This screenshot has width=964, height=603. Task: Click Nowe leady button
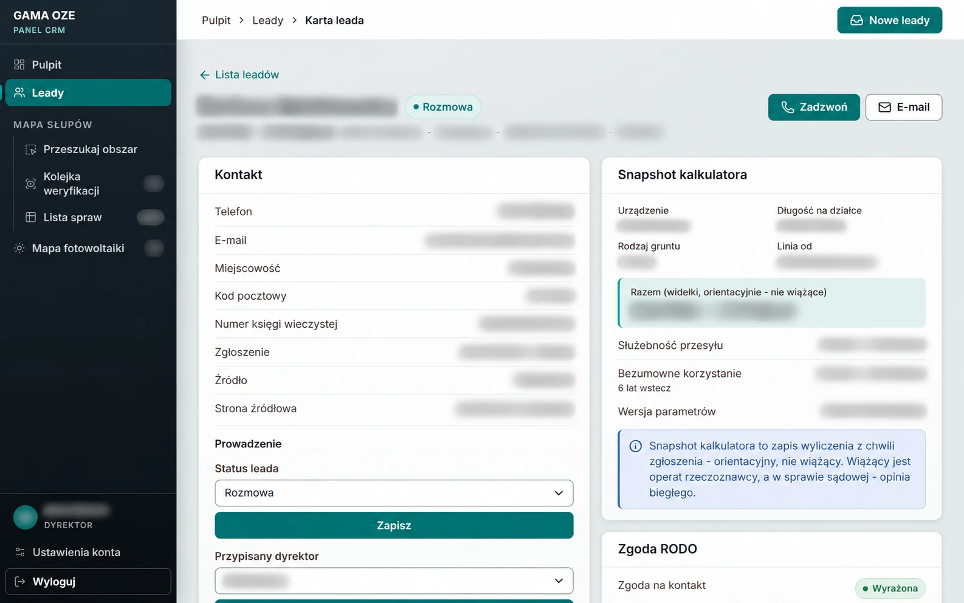(889, 20)
